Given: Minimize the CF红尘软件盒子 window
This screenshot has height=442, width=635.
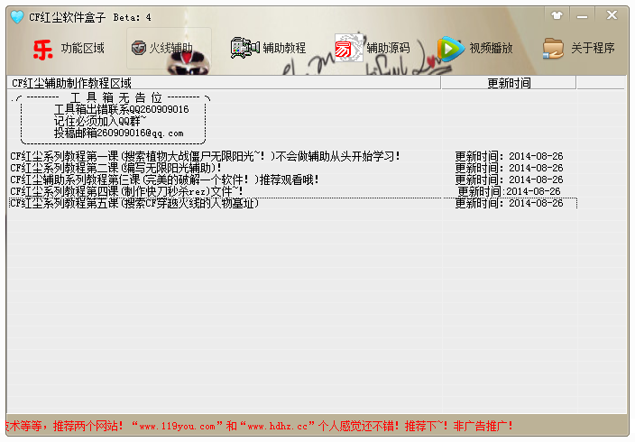Looking at the screenshot, I should [x=583, y=16].
